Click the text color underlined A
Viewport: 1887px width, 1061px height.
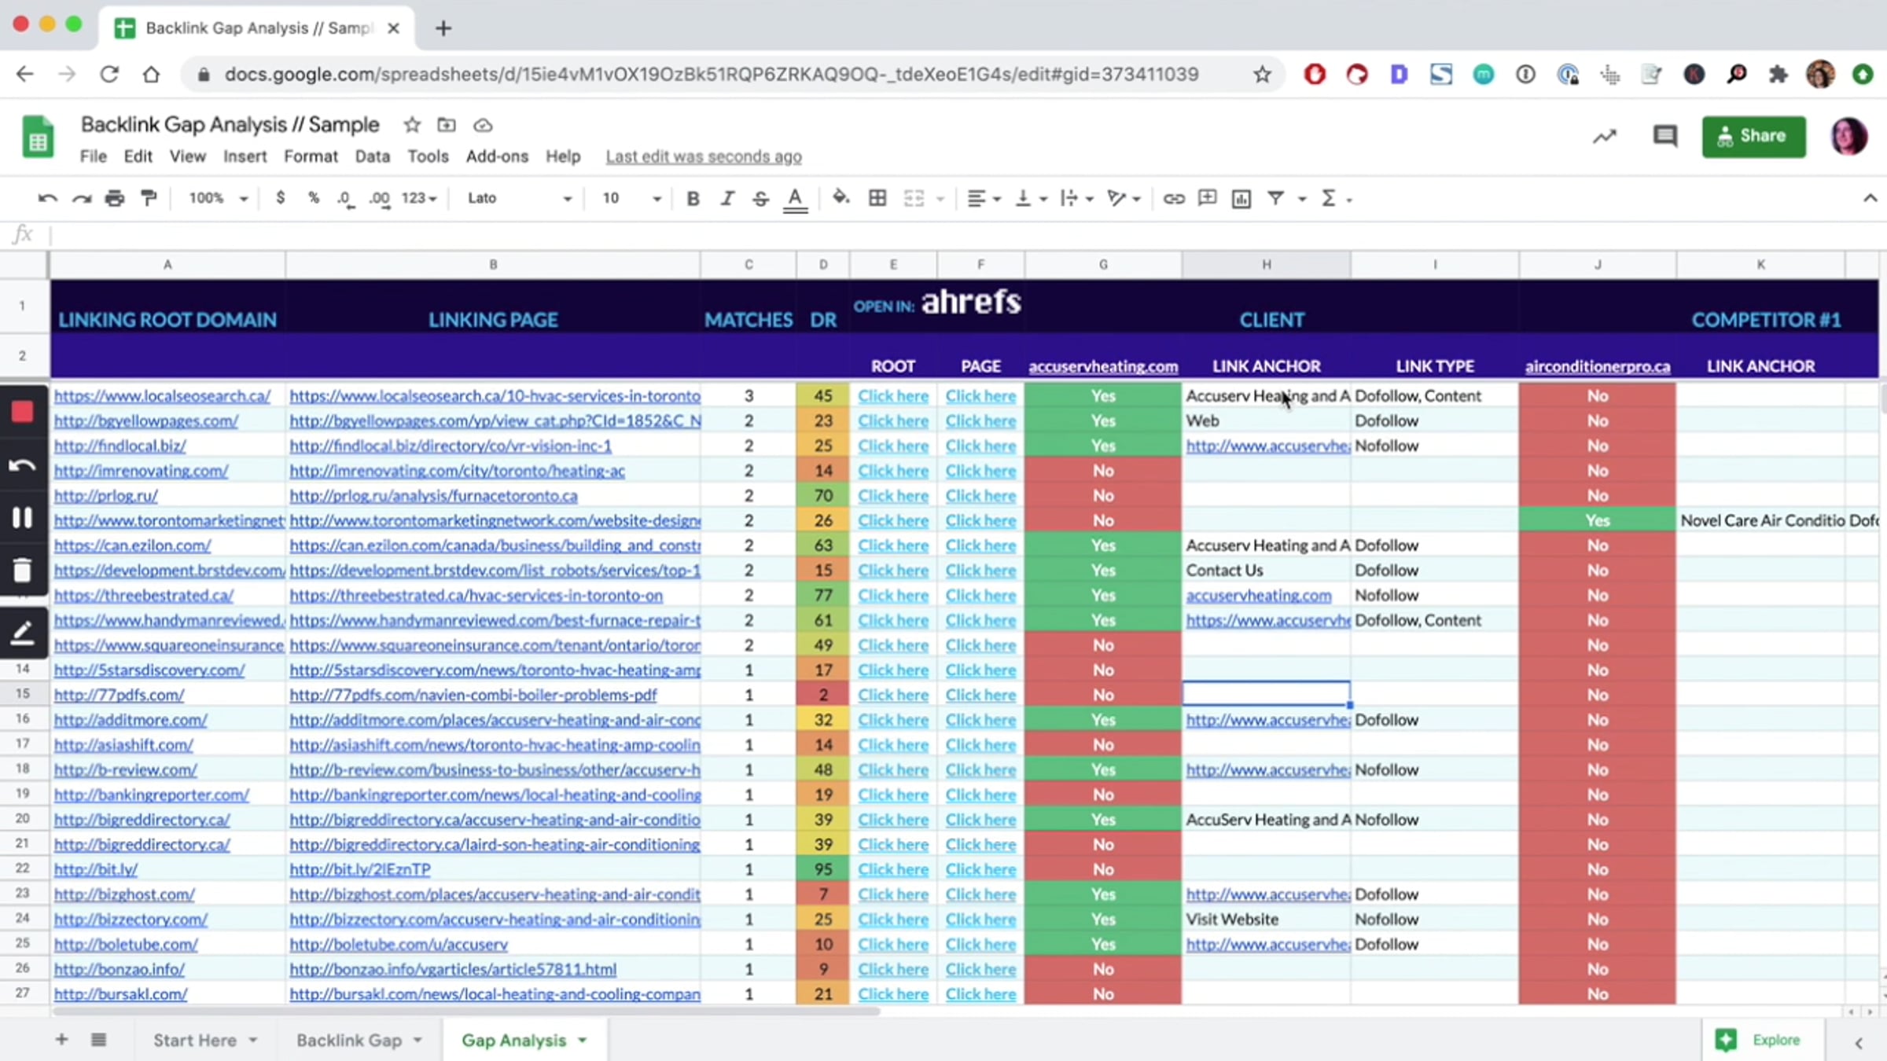click(x=795, y=198)
